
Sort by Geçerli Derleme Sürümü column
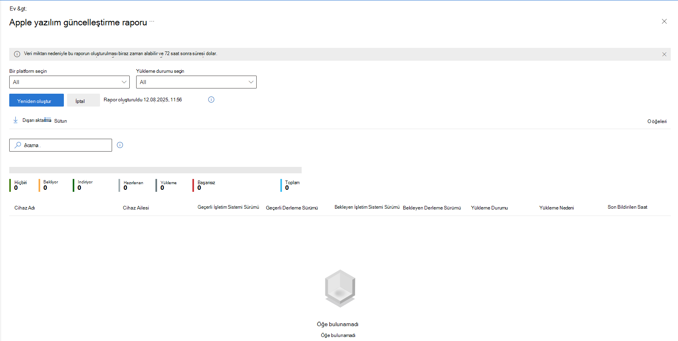coord(292,208)
